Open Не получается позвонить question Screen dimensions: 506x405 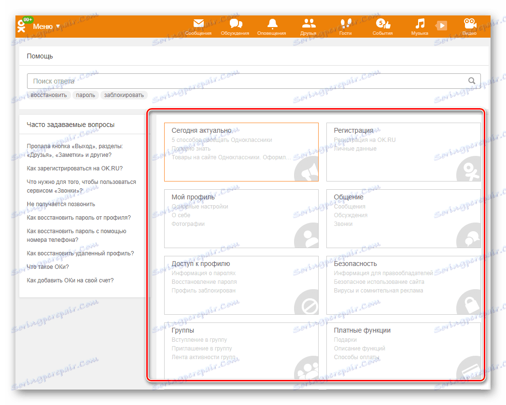click(61, 204)
